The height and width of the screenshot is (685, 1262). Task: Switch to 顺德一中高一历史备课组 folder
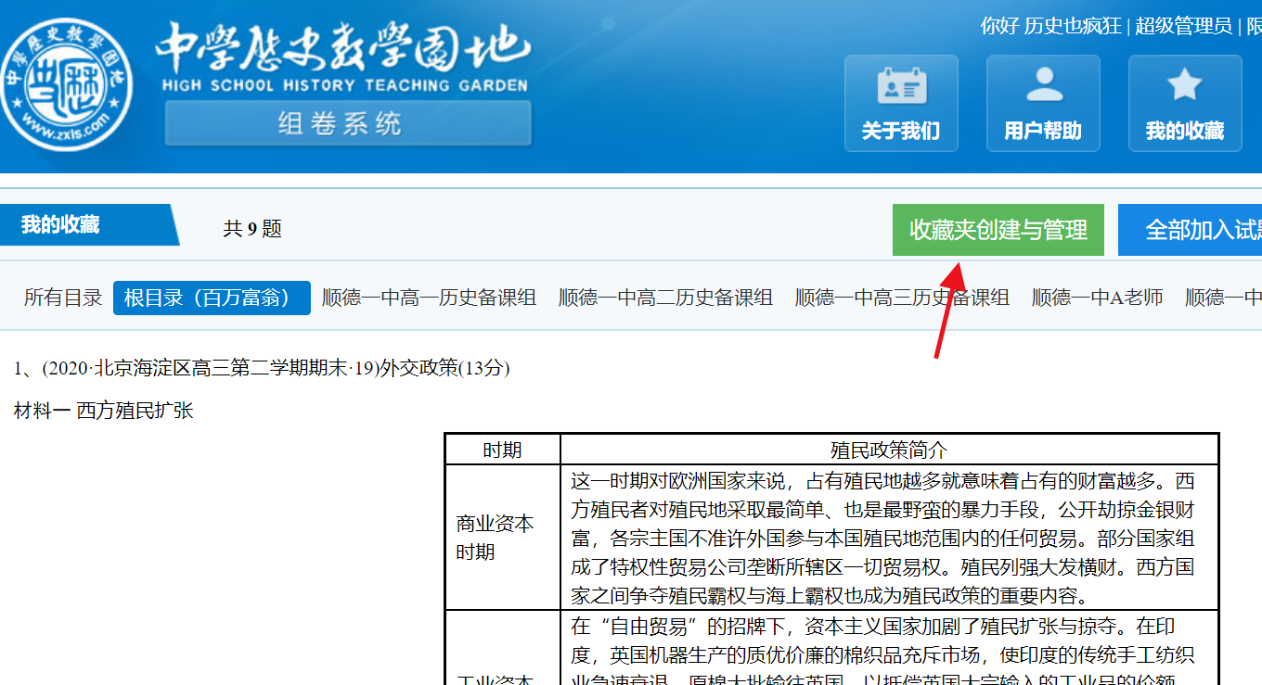click(x=429, y=298)
